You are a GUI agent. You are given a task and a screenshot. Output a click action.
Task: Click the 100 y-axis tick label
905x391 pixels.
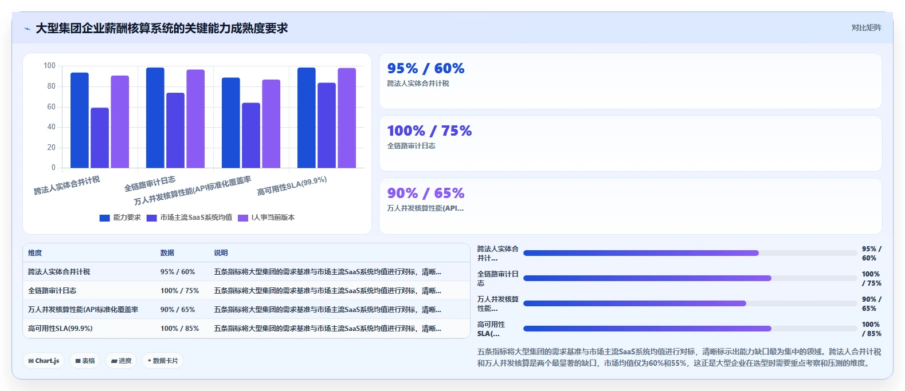49,66
